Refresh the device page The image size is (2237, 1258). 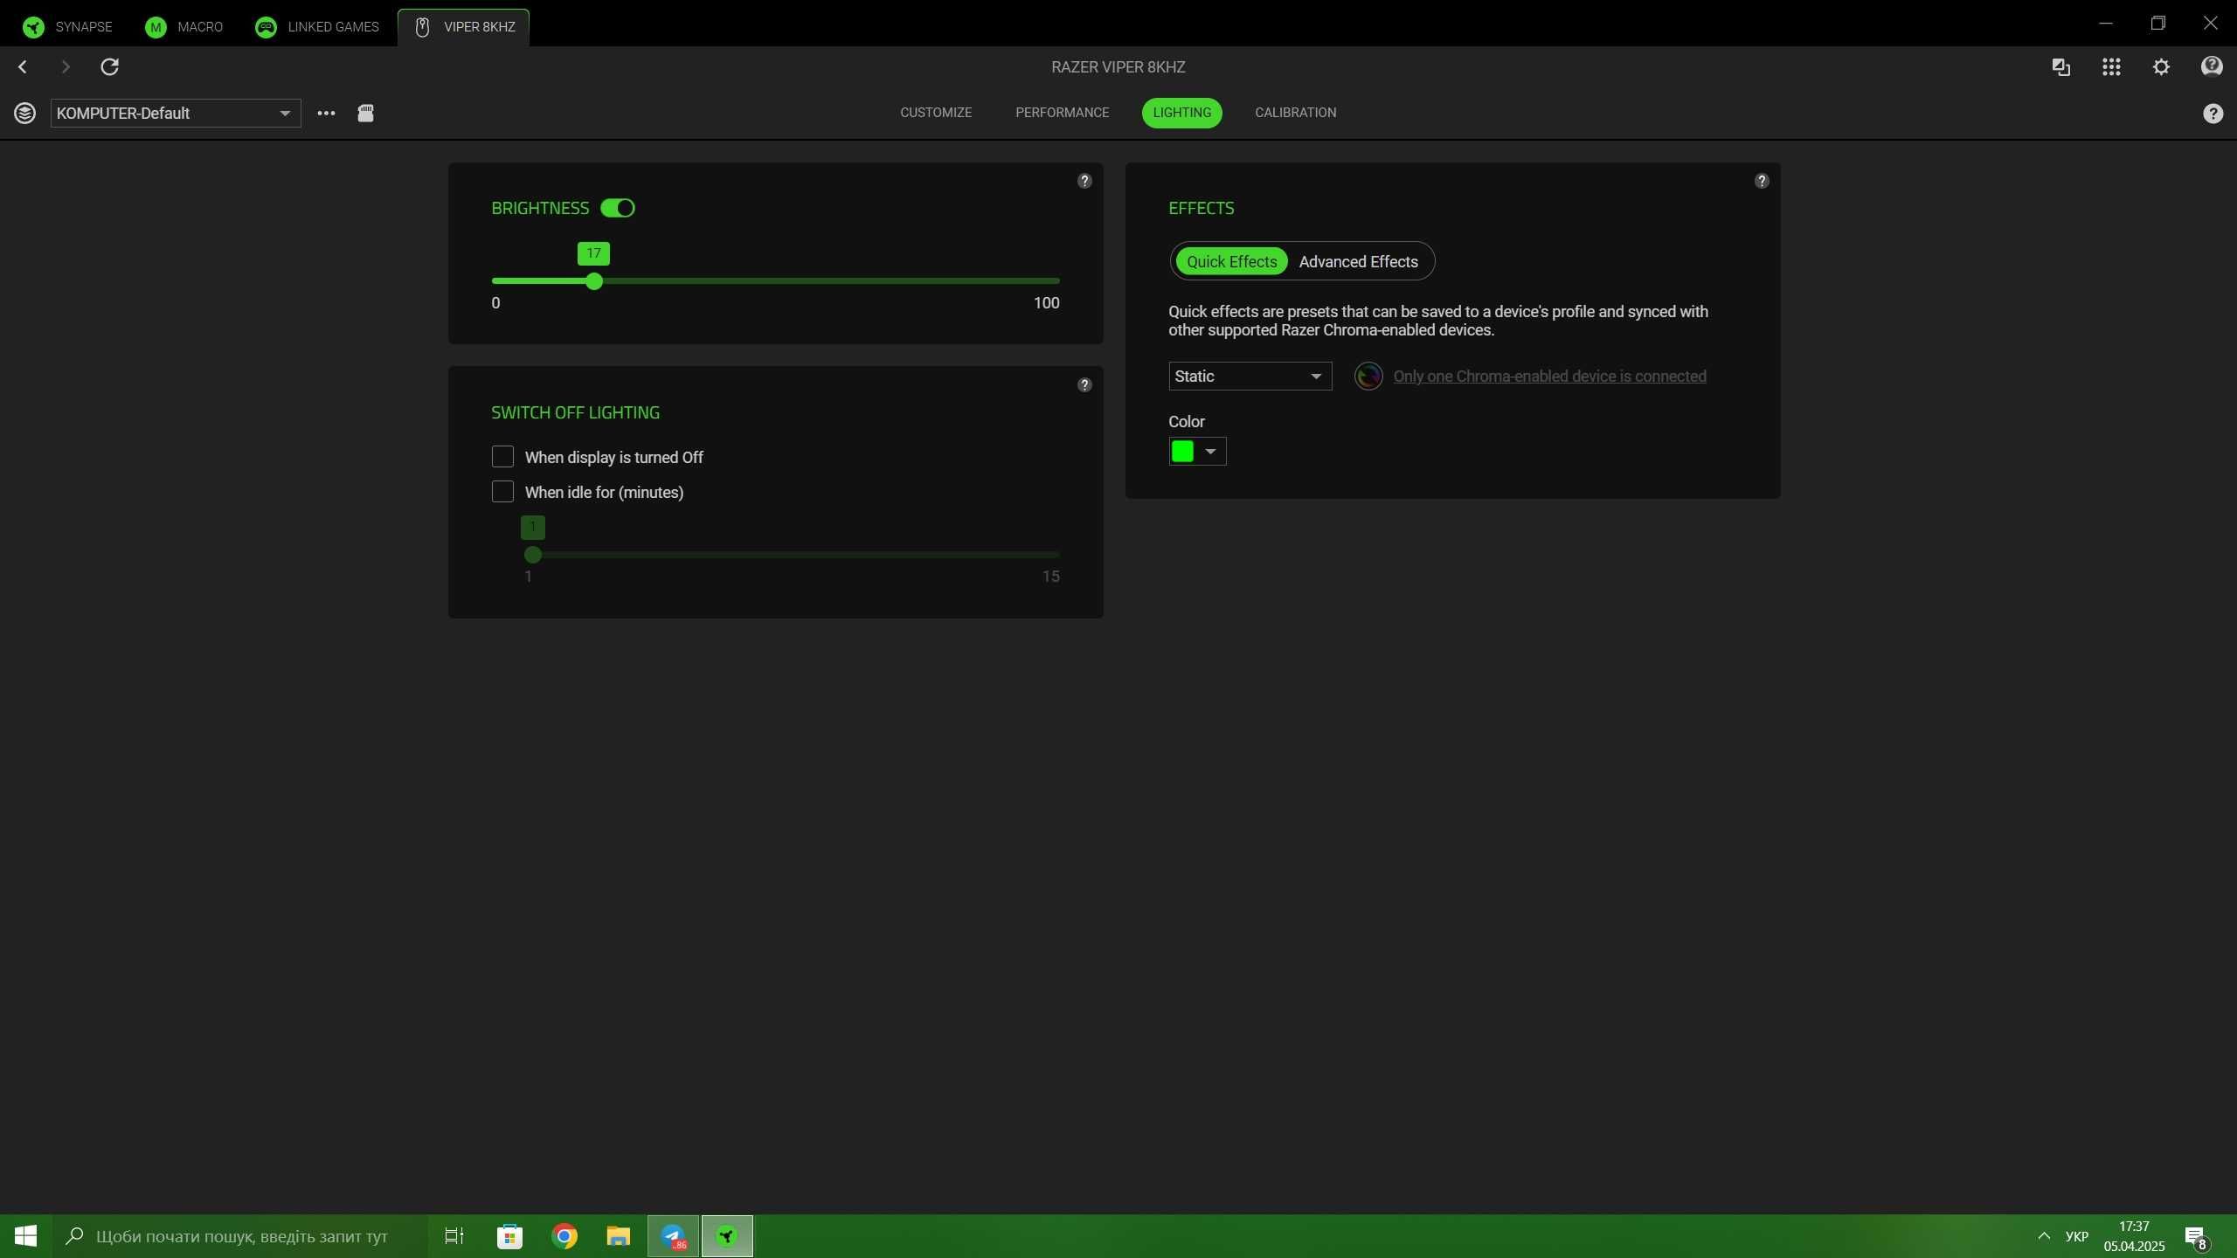point(109,66)
